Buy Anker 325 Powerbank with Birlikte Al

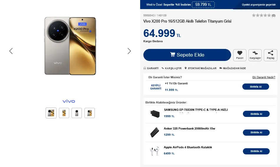click(x=256, y=132)
